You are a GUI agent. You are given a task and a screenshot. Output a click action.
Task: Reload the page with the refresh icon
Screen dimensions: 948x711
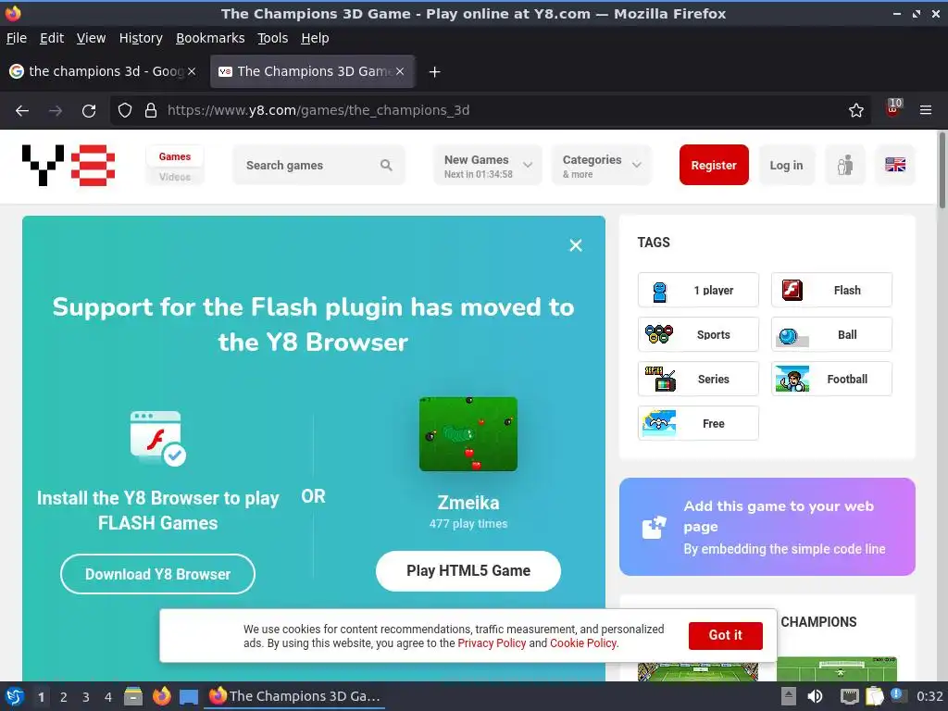89,111
